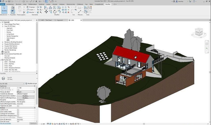This screenshot has width=211, height=125.
Task: Click the Echelle de la vue 1:100 field
Action: coord(26,88)
